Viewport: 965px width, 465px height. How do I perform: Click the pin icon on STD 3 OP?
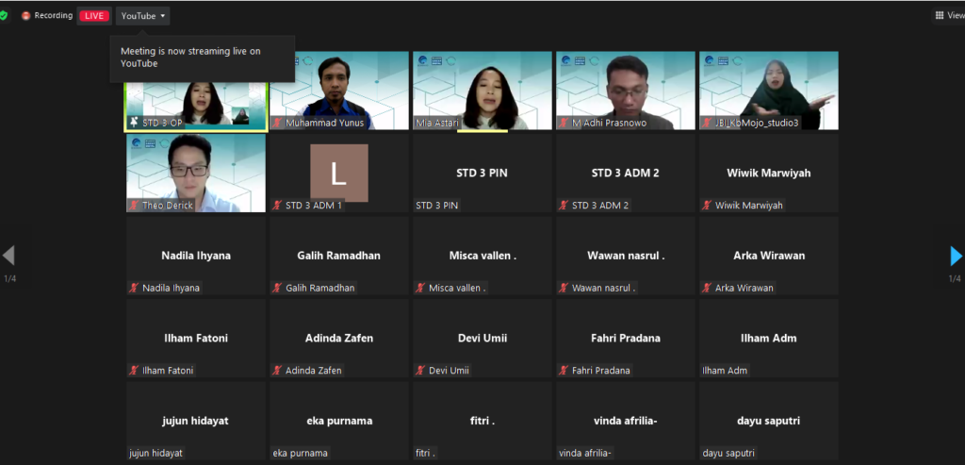coord(134,123)
